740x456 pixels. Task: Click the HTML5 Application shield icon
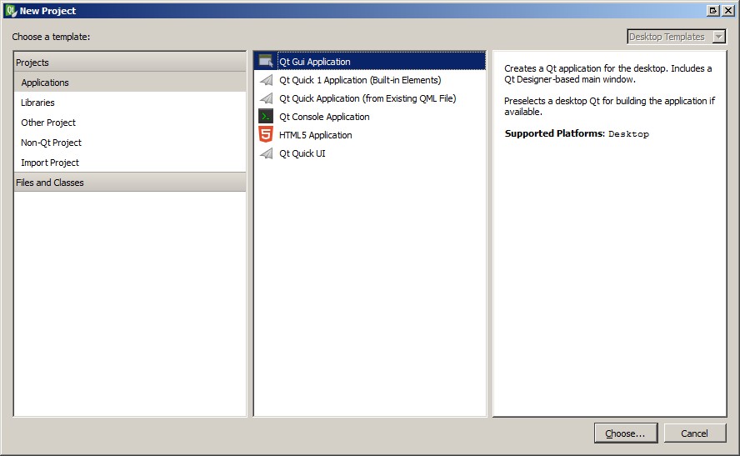(x=266, y=134)
